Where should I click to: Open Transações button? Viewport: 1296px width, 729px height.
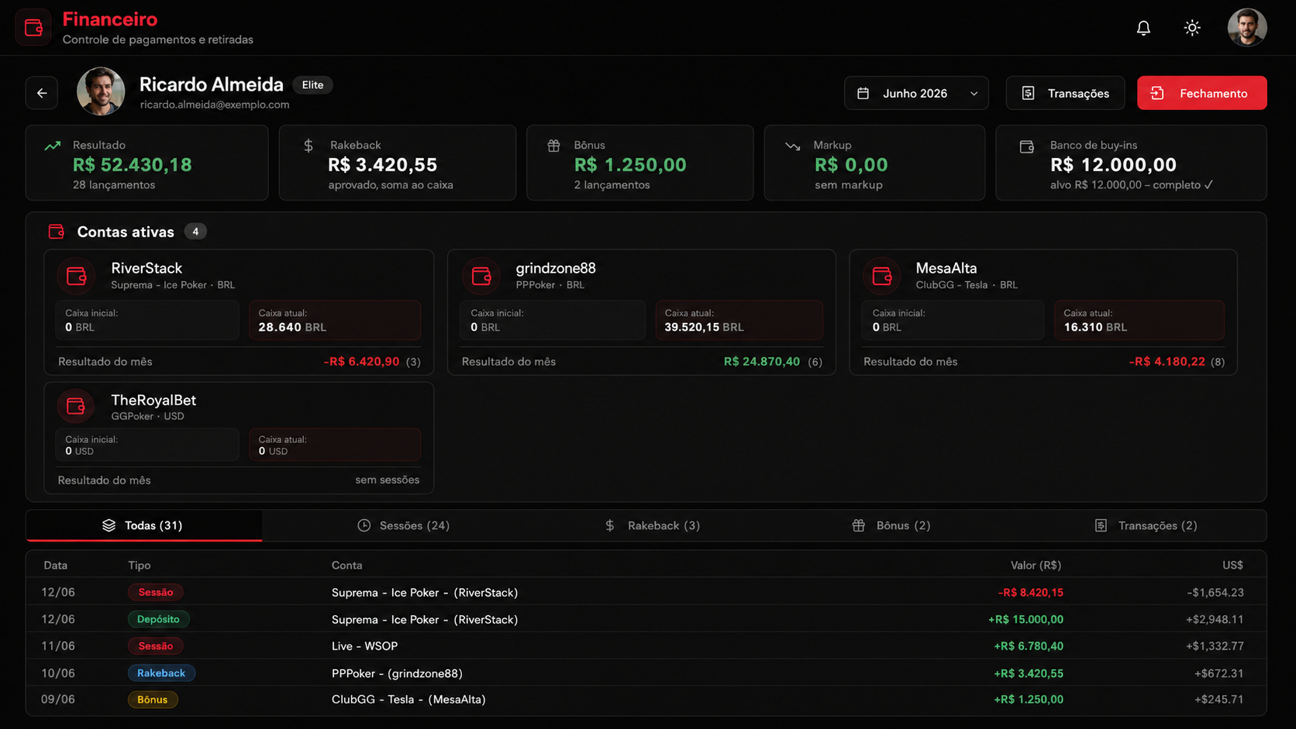1065,93
